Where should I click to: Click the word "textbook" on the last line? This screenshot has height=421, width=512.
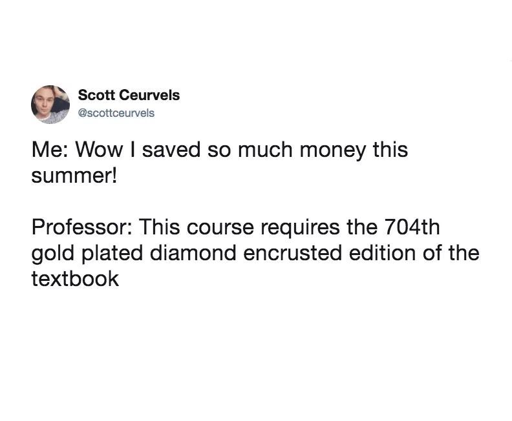pyautogui.click(x=75, y=278)
